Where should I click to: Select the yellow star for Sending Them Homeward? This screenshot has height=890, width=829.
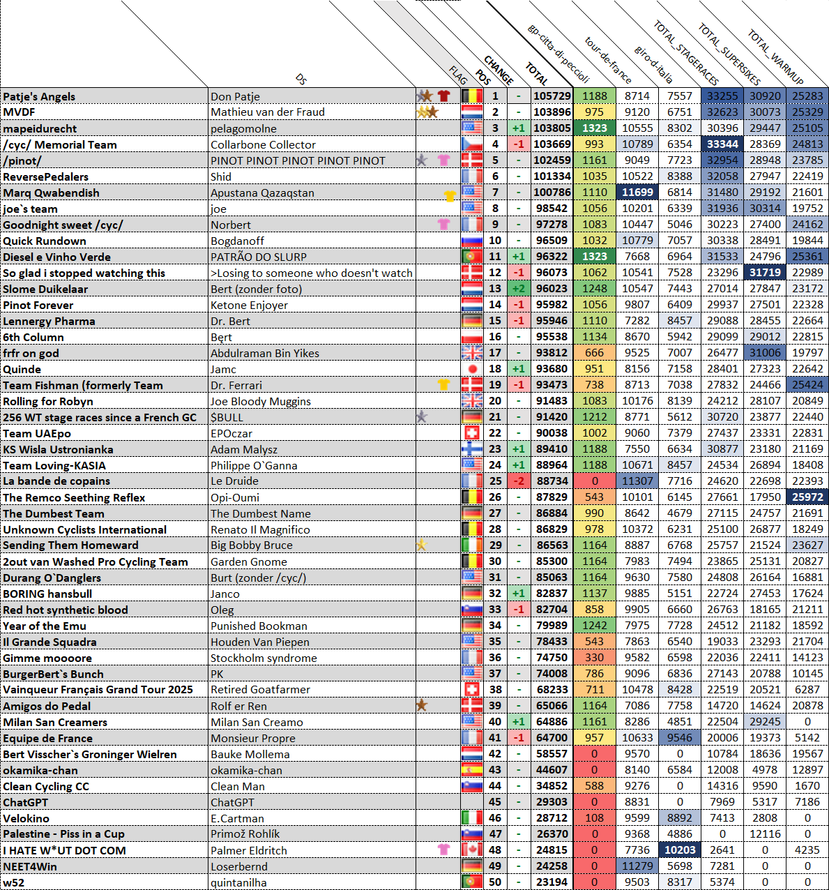tap(421, 545)
